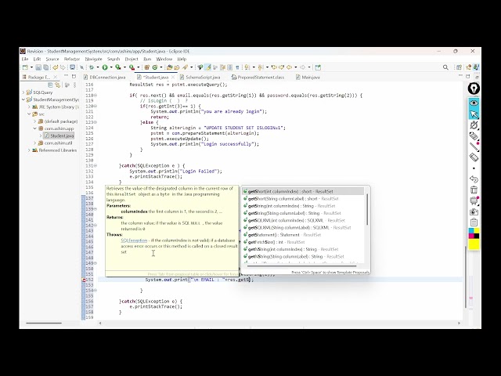Image resolution: width=501 pixels, height=376 pixels.
Task: Click the Open Perspective icon
Action: pos(460,67)
